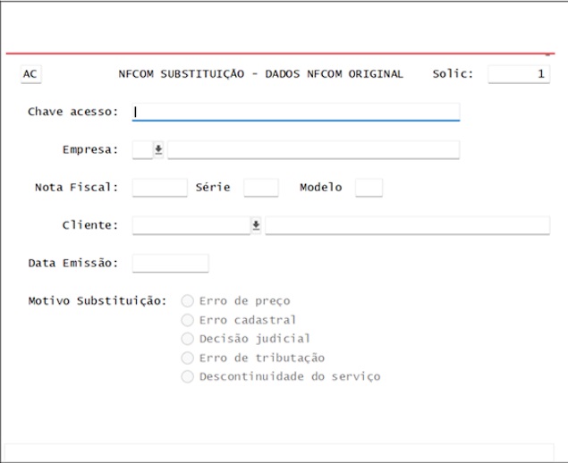Click the Cliente code field
568x463 pixels.
pos(191,225)
